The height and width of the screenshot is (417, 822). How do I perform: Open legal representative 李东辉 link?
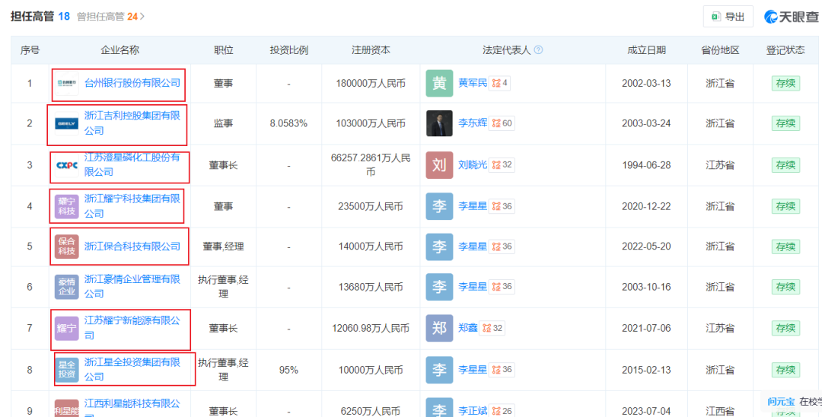(473, 123)
